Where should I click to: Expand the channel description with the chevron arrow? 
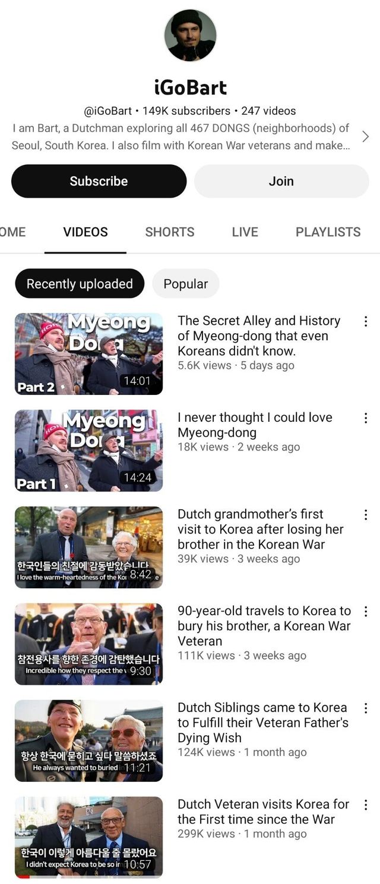point(365,137)
